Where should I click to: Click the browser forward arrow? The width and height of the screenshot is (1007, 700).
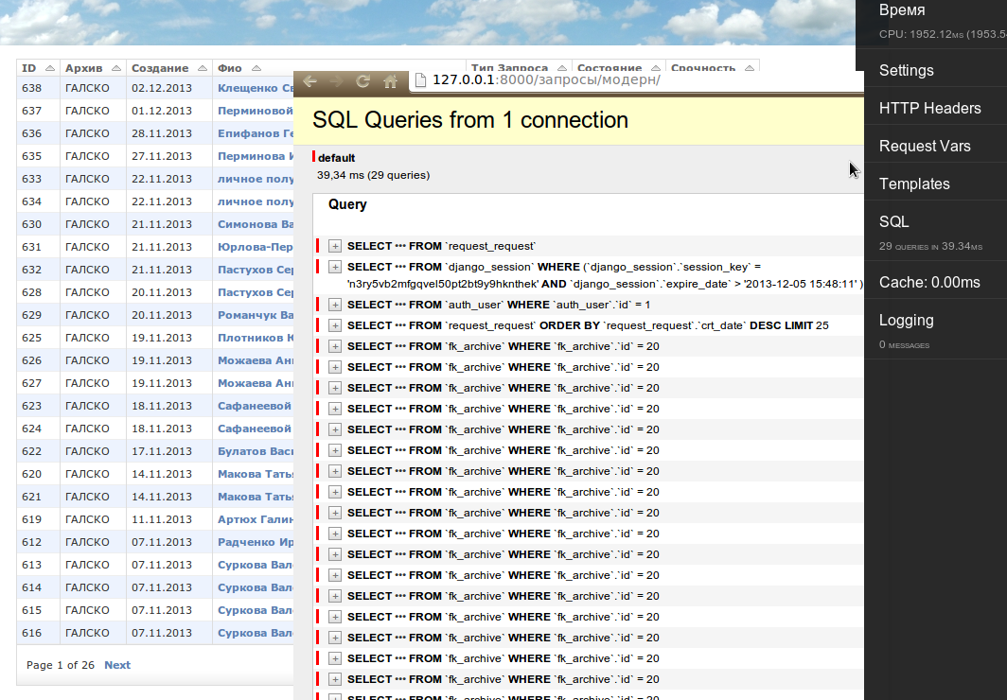pyautogui.click(x=336, y=81)
